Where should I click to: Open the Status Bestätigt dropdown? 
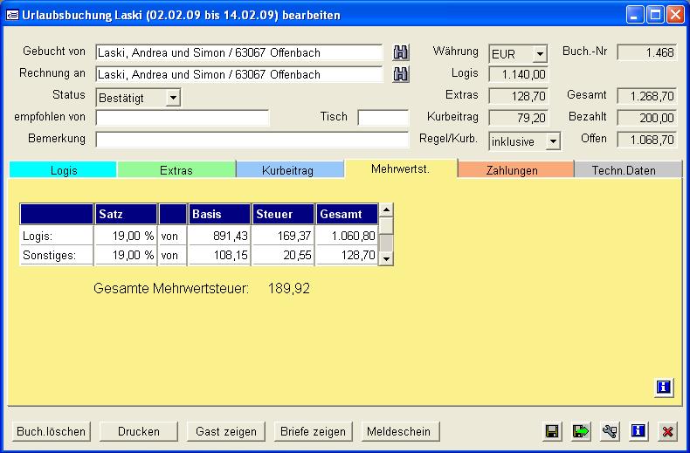(x=173, y=98)
